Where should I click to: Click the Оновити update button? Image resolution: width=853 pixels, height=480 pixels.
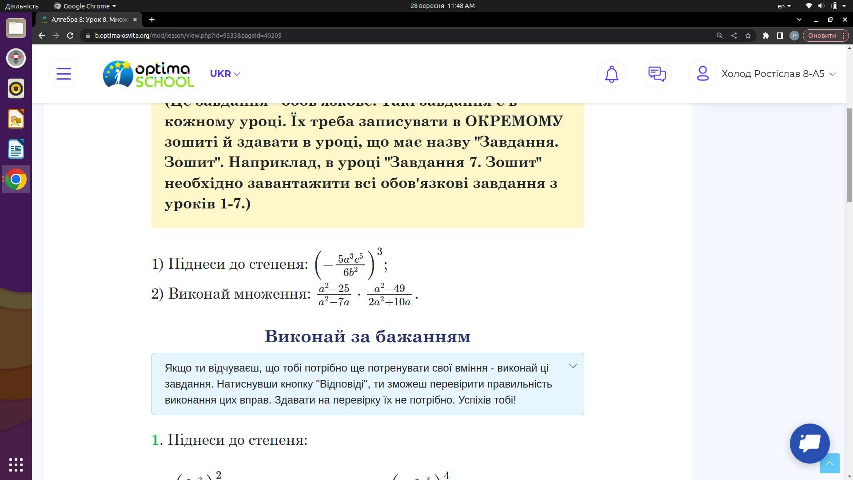(x=825, y=36)
